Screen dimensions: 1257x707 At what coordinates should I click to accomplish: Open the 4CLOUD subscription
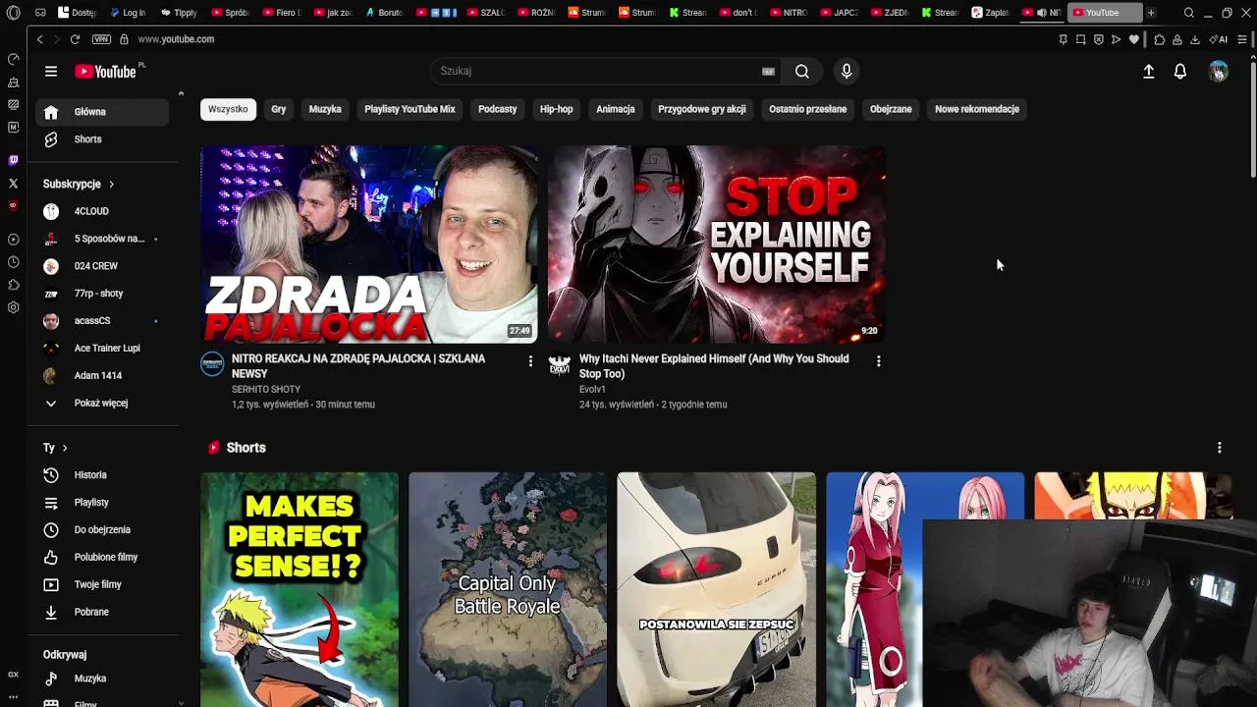[102, 211]
